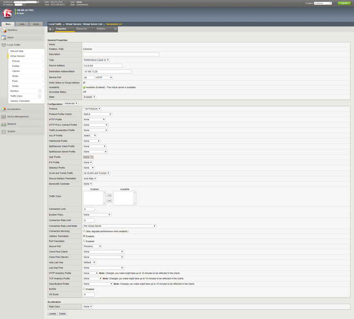
Task: Enable the Port Translation checkbox
Action: click(84, 241)
